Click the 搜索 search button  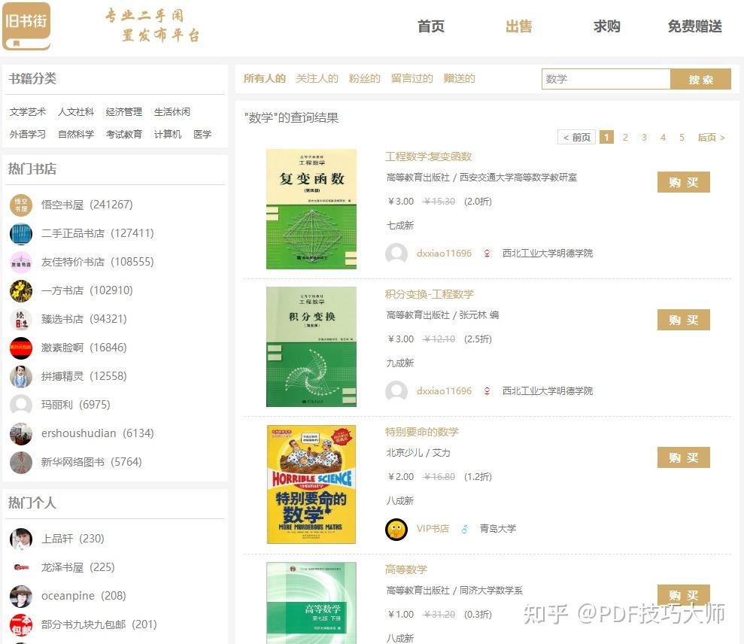[x=701, y=79]
